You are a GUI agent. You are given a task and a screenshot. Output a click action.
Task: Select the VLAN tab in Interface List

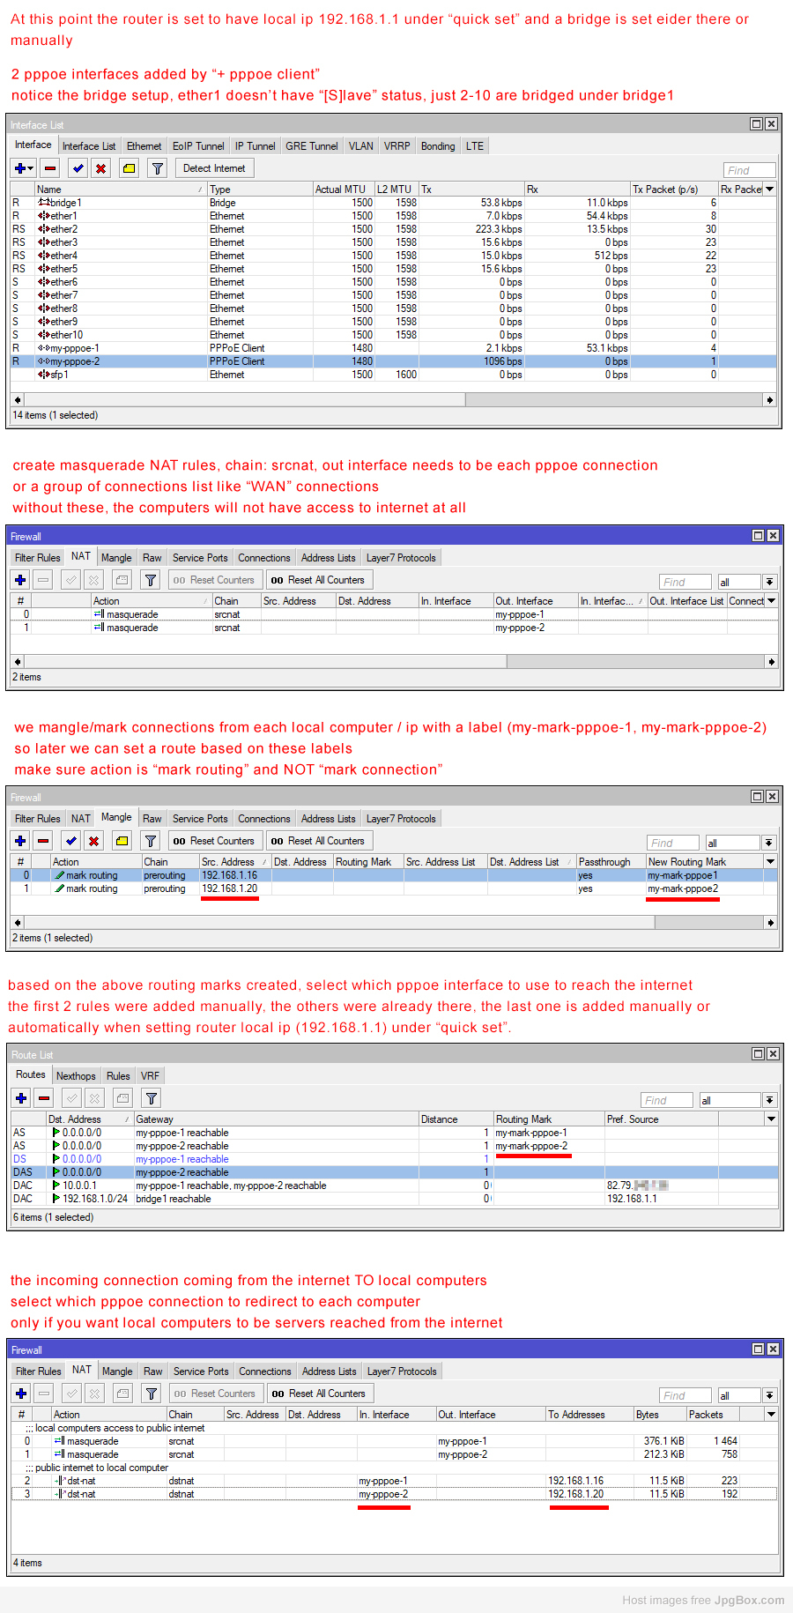[x=361, y=146]
